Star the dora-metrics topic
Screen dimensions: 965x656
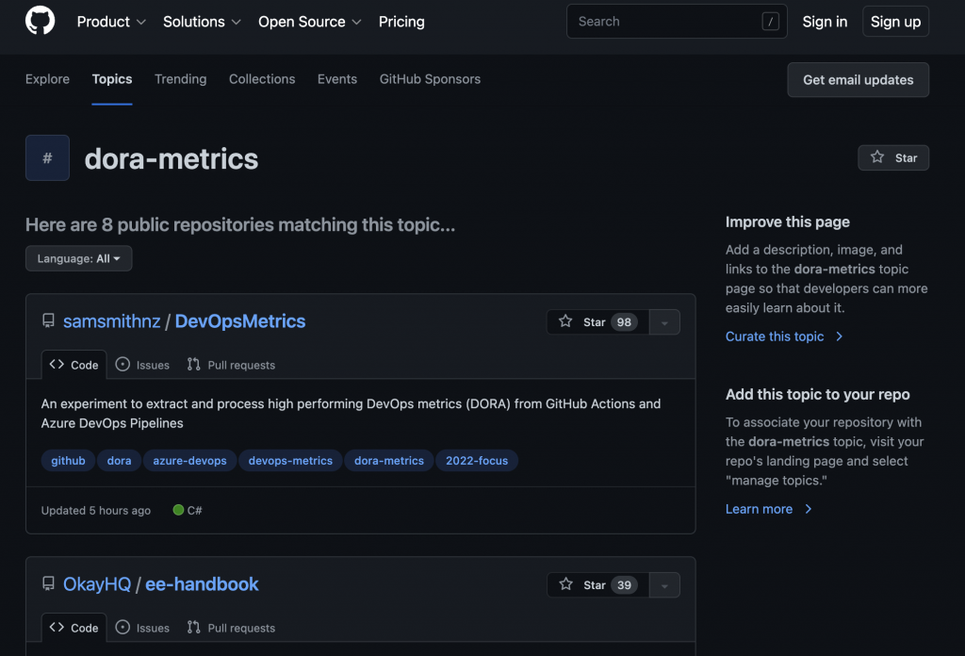coord(893,158)
